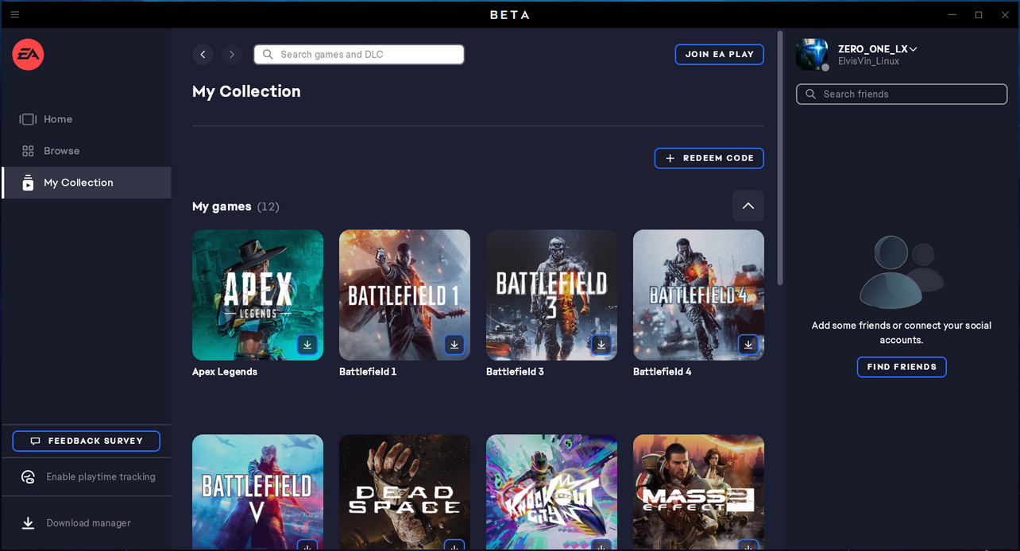Navigate back with the left arrow

[x=203, y=55]
